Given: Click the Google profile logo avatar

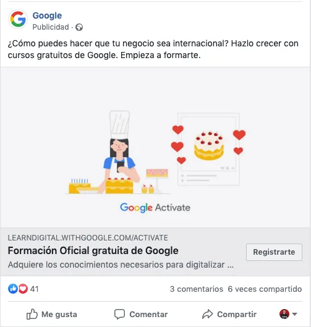Looking at the screenshot, I should click(x=18, y=19).
